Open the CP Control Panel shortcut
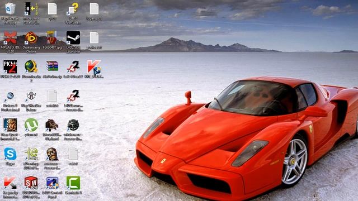The image size is (358, 201). pos(52,183)
